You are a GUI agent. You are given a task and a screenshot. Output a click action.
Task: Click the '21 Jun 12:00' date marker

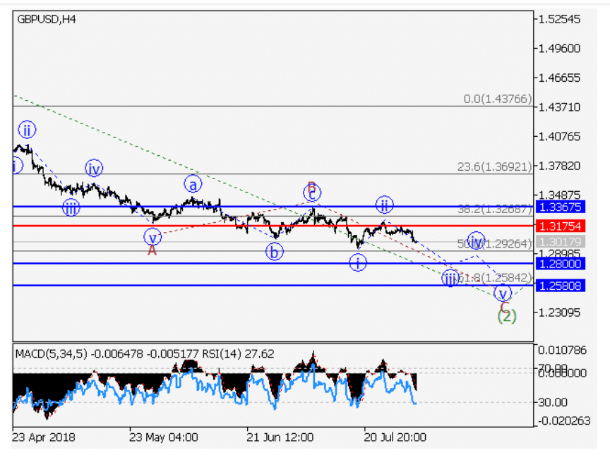tap(280, 437)
